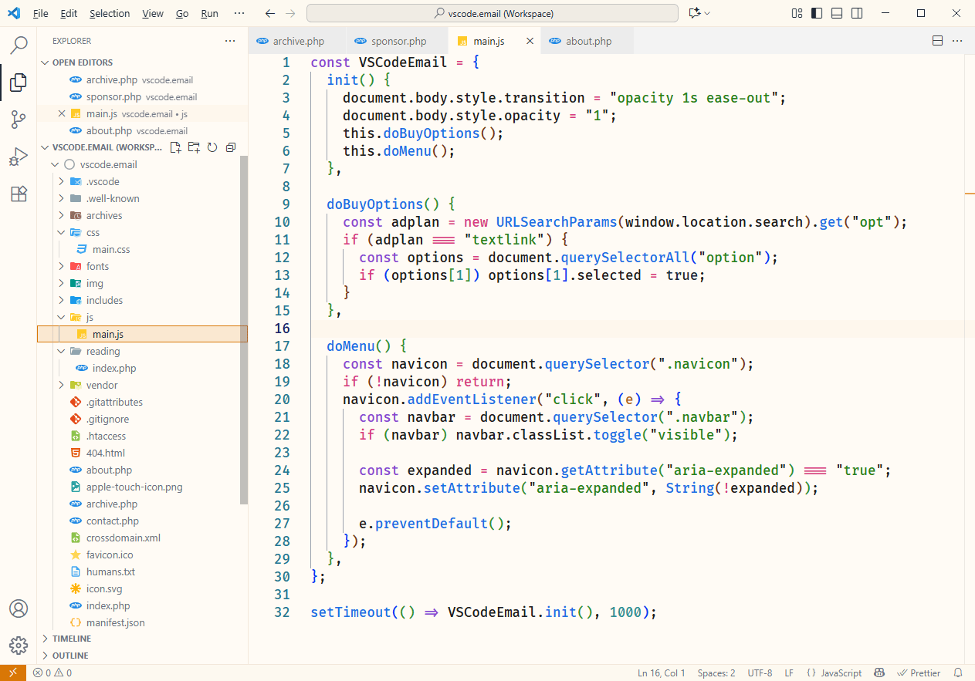Toggle the primary side bar layout button
Image resolution: width=975 pixels, height=681 pixels.
818,13
